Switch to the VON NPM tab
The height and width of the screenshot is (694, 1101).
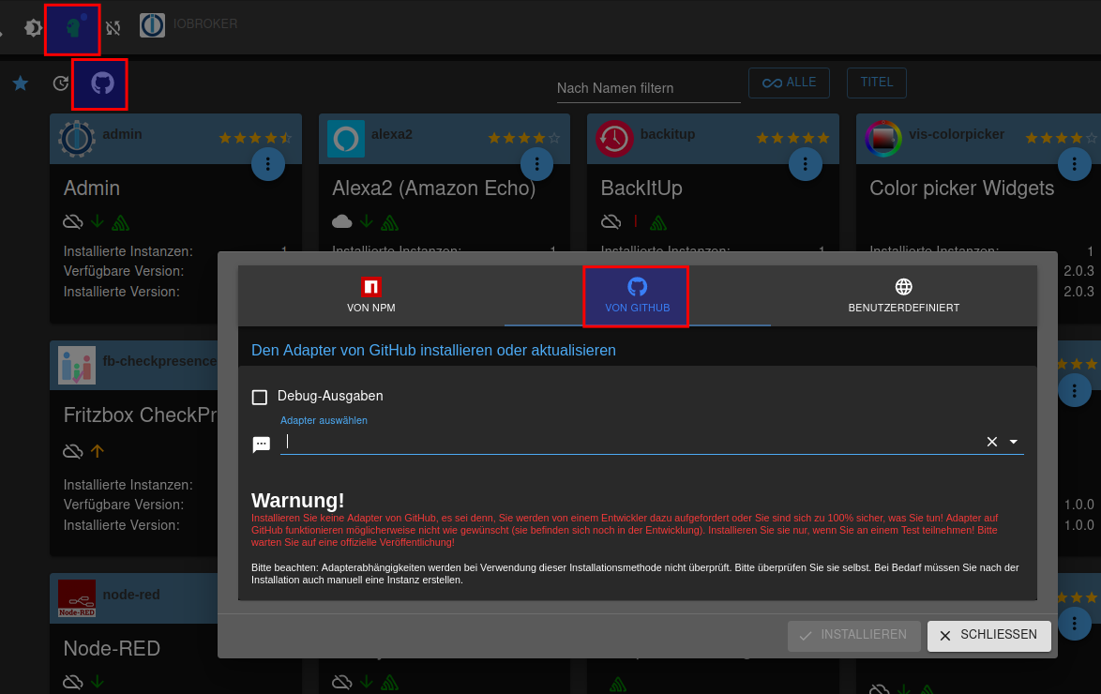pos(371,295)
